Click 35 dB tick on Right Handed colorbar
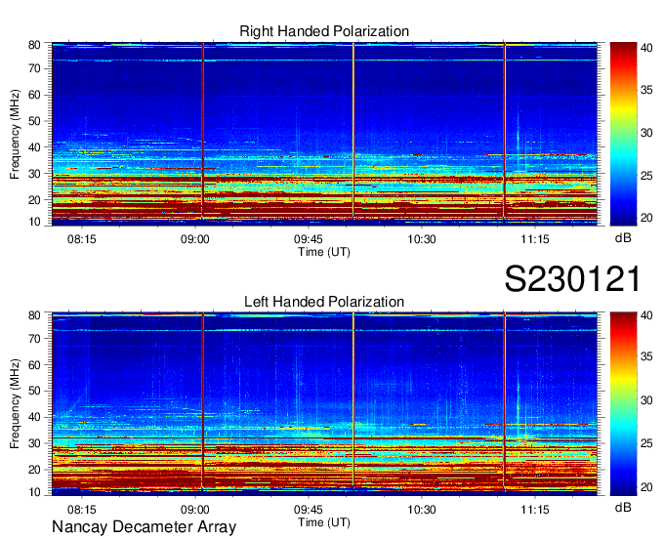The image size is (664, 539). tap(646, 90)
